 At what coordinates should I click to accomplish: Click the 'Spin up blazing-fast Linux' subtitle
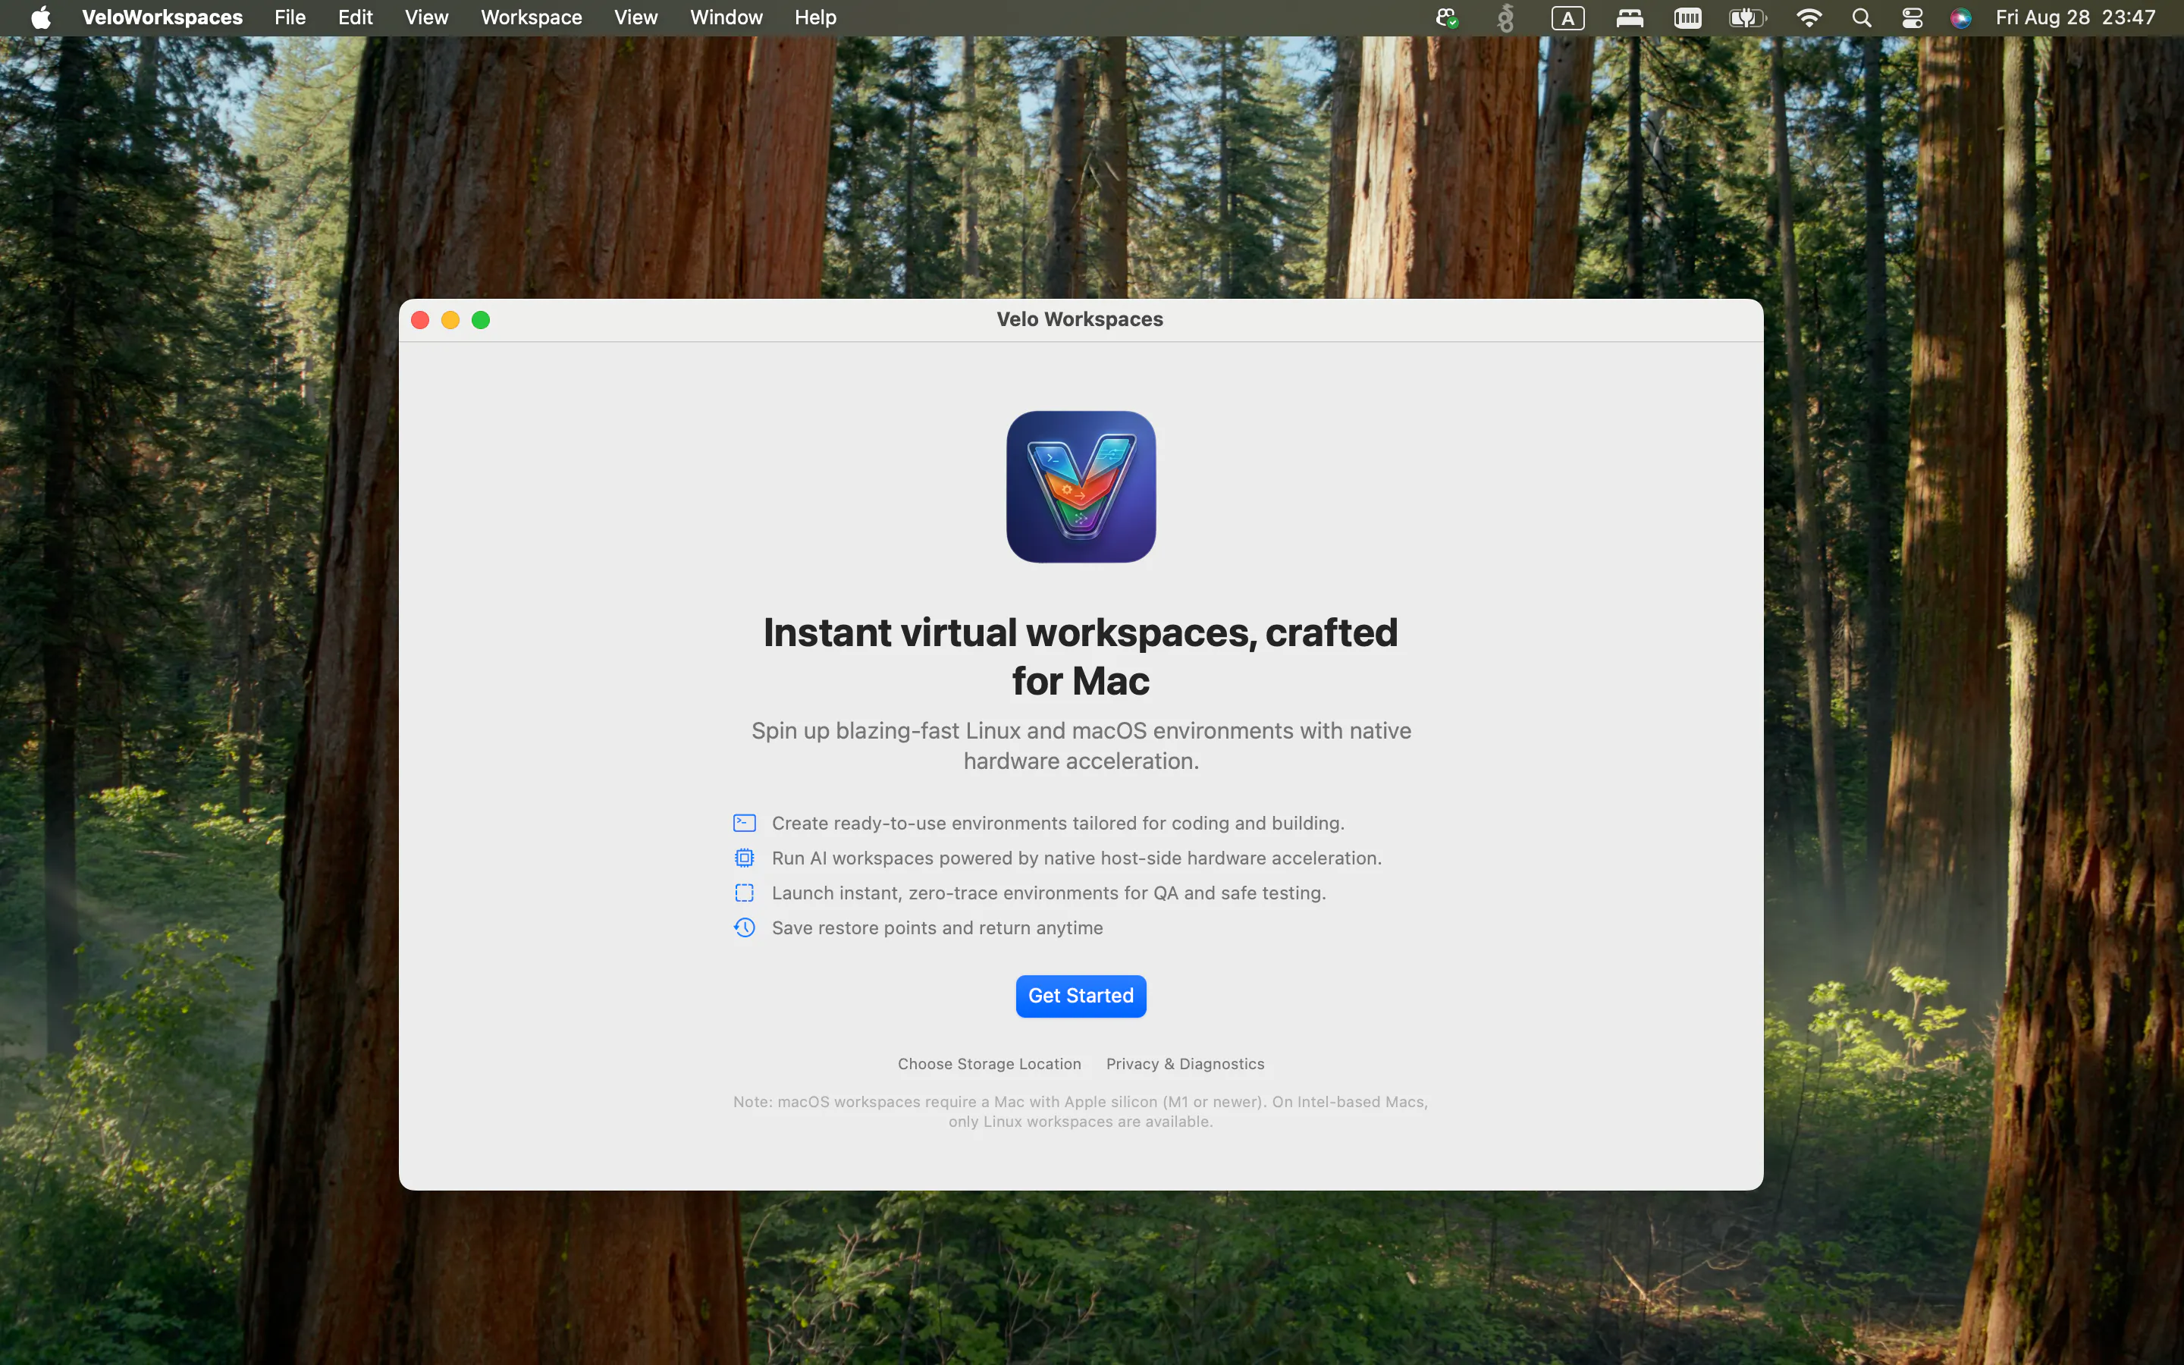pos(1081,745)
